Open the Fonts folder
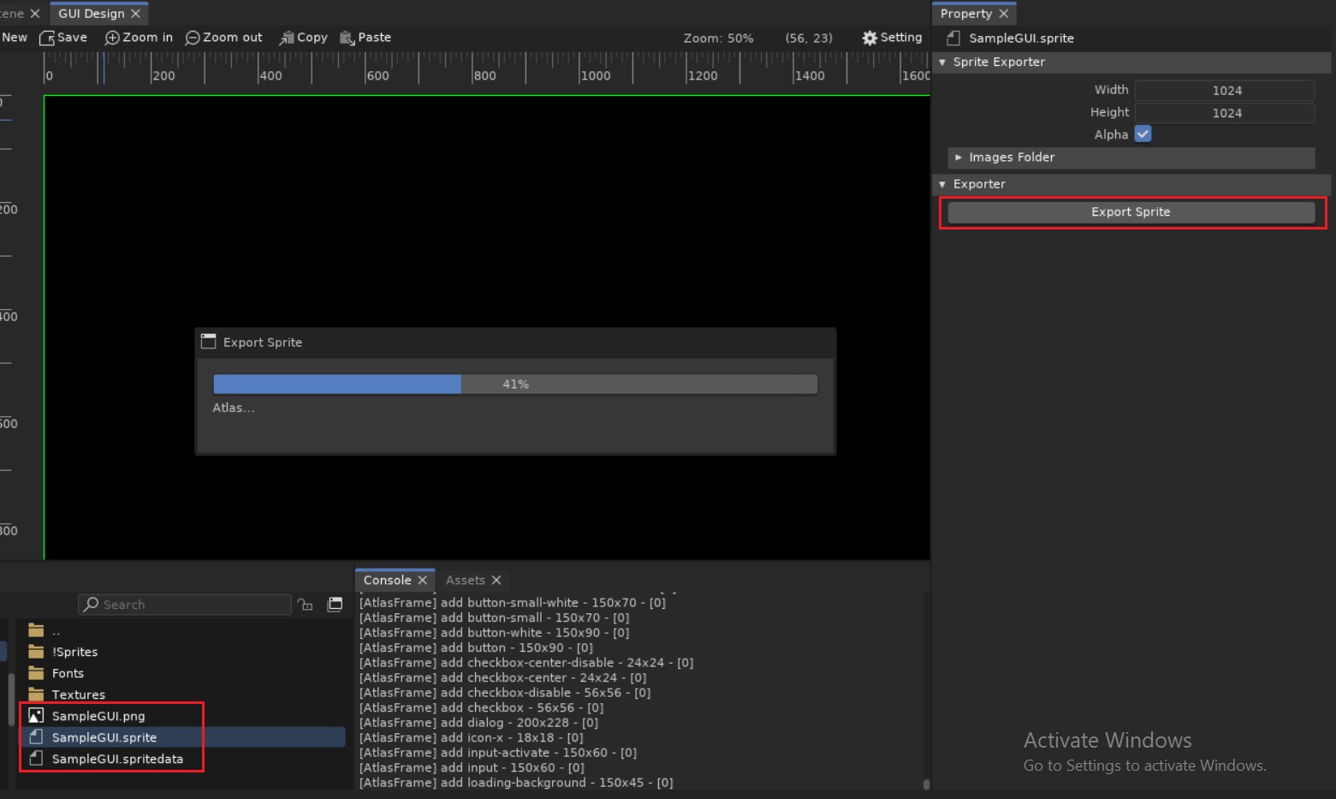This screenshot has width=1336, height=799. (x=68, y=673)
